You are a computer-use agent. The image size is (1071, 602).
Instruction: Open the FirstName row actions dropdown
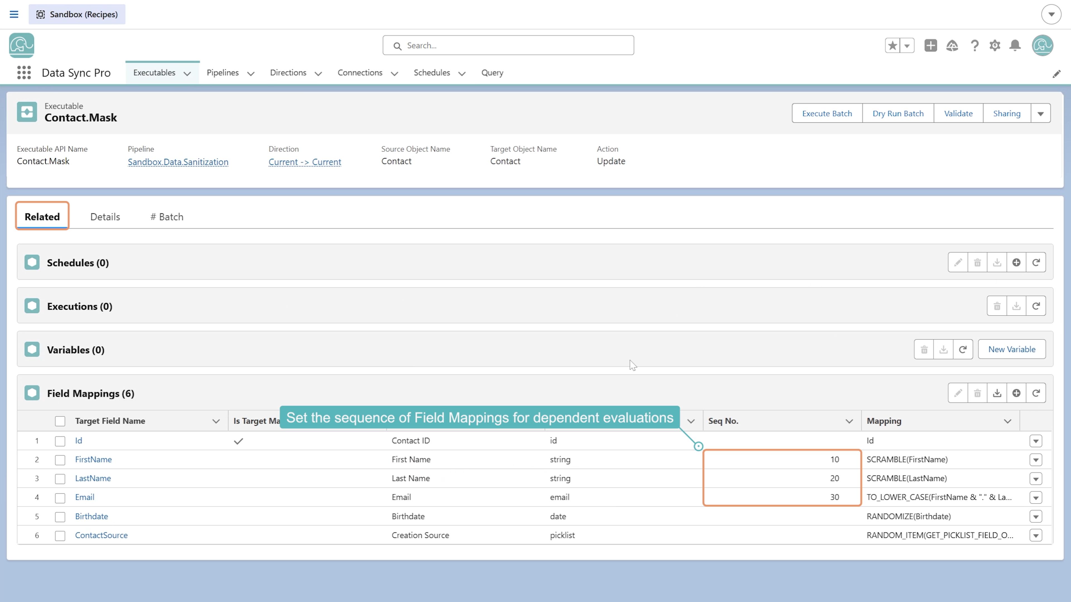[1036, 460]
